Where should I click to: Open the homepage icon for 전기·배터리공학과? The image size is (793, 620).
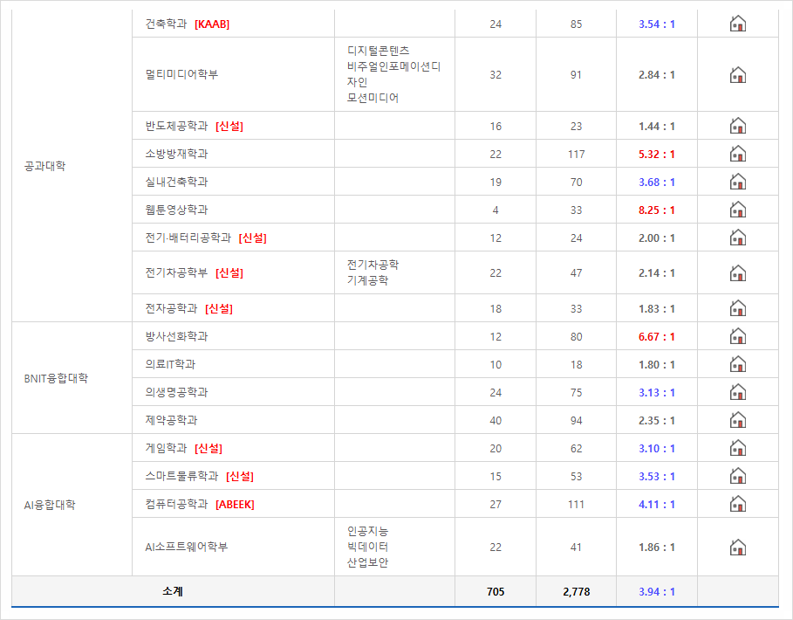pos(738,238)
